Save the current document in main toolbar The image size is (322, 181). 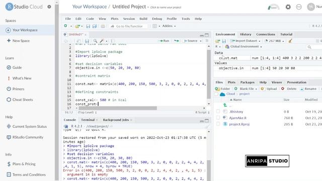pos(88,26)
